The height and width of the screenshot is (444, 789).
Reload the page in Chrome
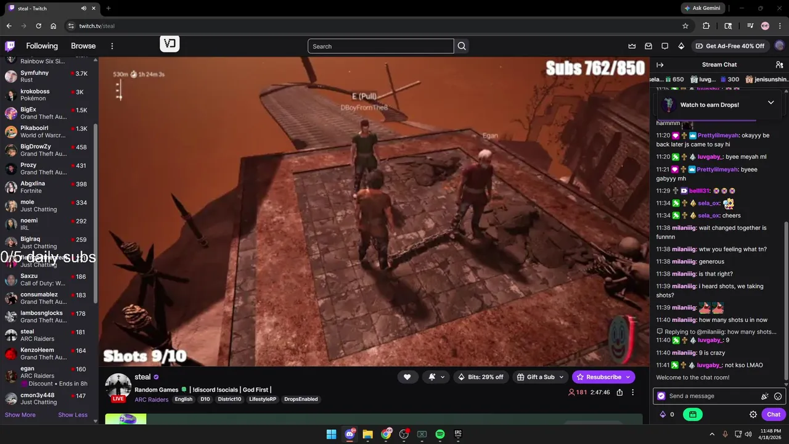pos(38,26)
